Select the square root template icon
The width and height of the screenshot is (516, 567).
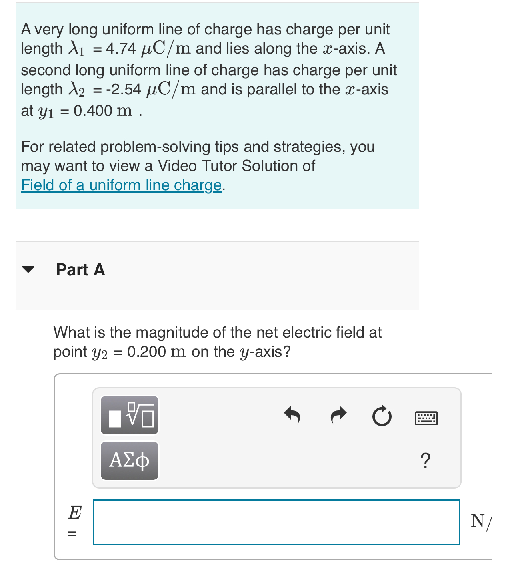129,416
